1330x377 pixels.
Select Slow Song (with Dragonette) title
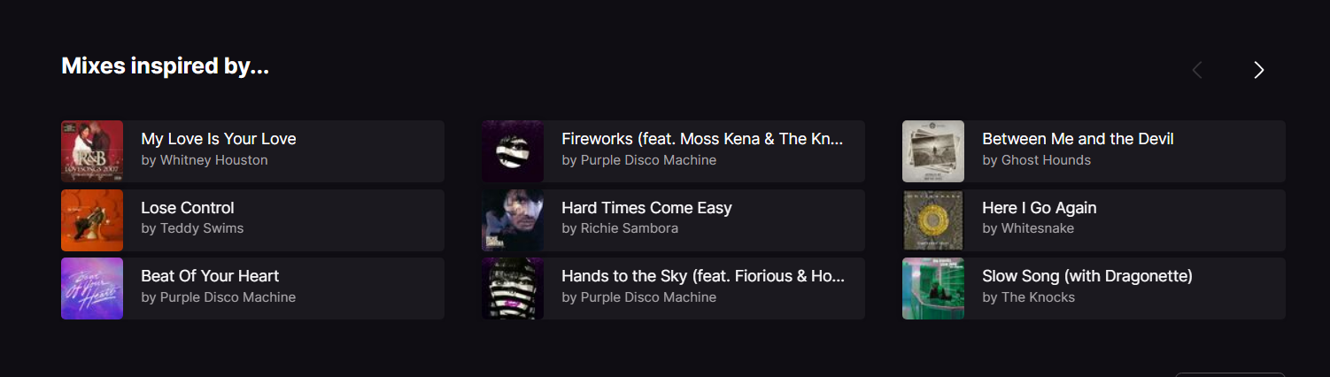point(1087,276)
